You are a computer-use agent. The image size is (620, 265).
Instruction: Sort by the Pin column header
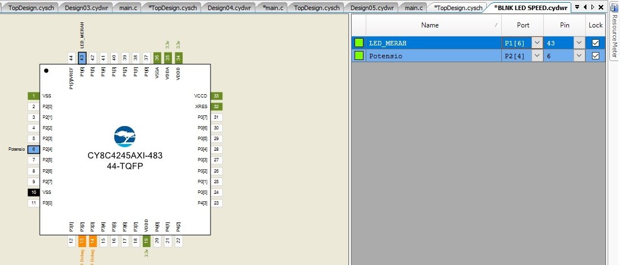565,25
